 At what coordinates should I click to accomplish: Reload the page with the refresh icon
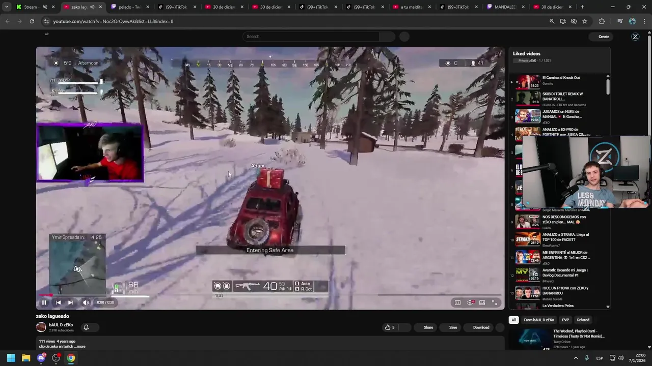pyautogui.click(x=32, y=21)
